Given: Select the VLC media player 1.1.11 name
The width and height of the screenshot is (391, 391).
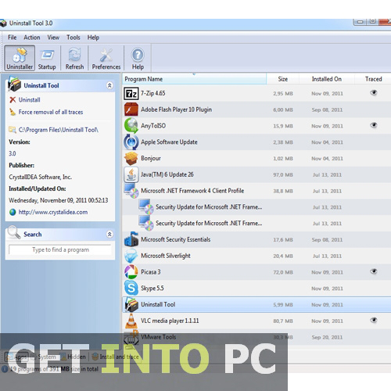Looking at the screenshot, I should click(170, 321).
